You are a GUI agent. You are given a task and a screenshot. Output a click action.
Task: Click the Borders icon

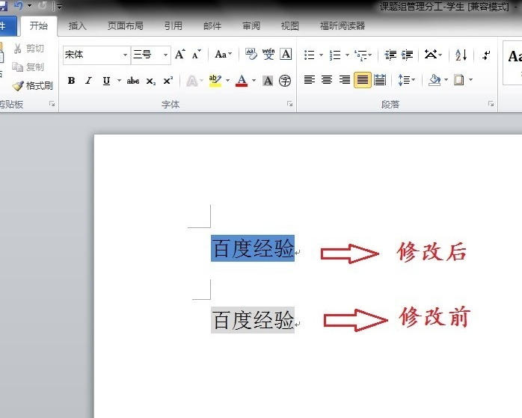point(458,80)
